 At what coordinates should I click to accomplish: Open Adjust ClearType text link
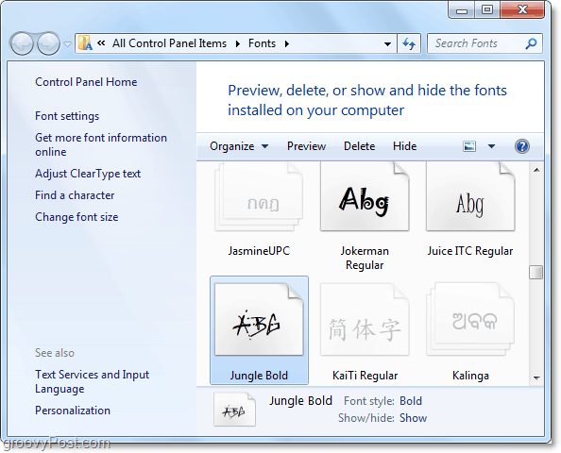click(88, 174)
